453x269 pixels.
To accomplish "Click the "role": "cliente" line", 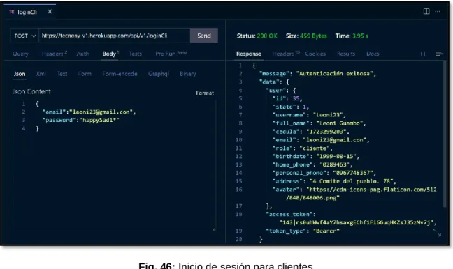I will [x=303, y=148].
